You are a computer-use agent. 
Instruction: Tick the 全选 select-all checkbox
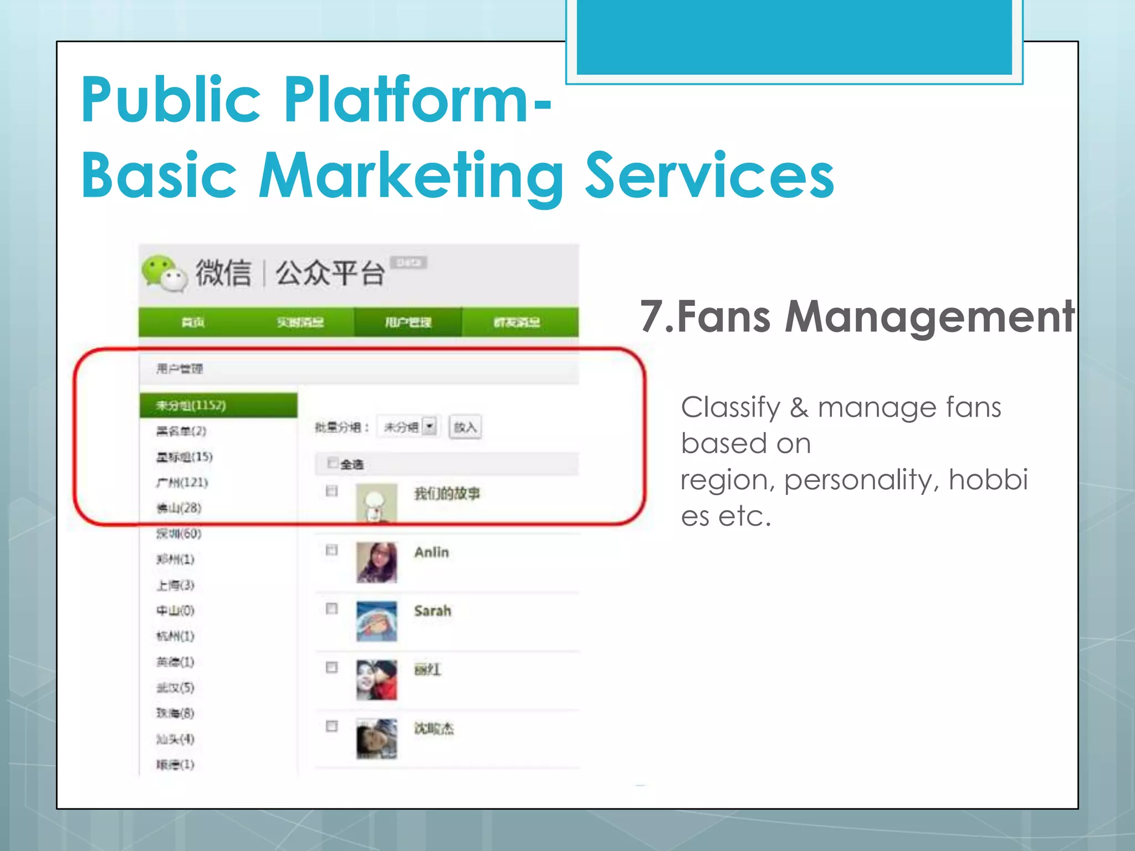coord(333,463)
